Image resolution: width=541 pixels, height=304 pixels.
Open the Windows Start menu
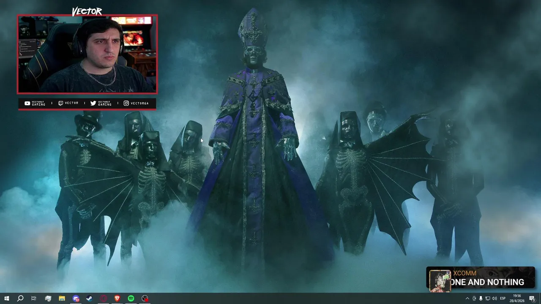6,299
